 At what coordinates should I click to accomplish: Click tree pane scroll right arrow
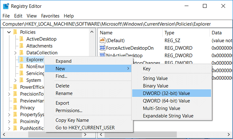[85, 134]
